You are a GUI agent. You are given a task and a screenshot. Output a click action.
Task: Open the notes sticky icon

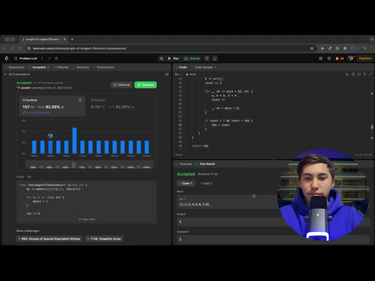click(215, 59)
